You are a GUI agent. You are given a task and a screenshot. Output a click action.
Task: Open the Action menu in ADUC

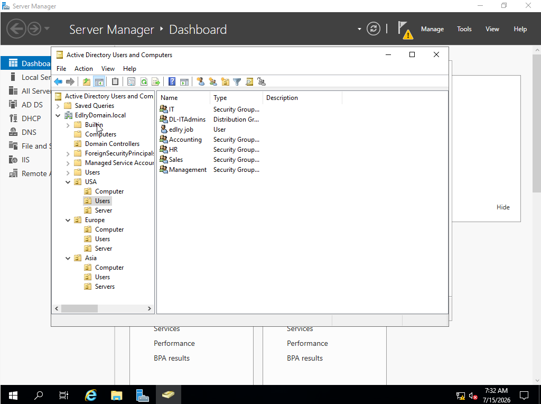[x=83, y=69]
